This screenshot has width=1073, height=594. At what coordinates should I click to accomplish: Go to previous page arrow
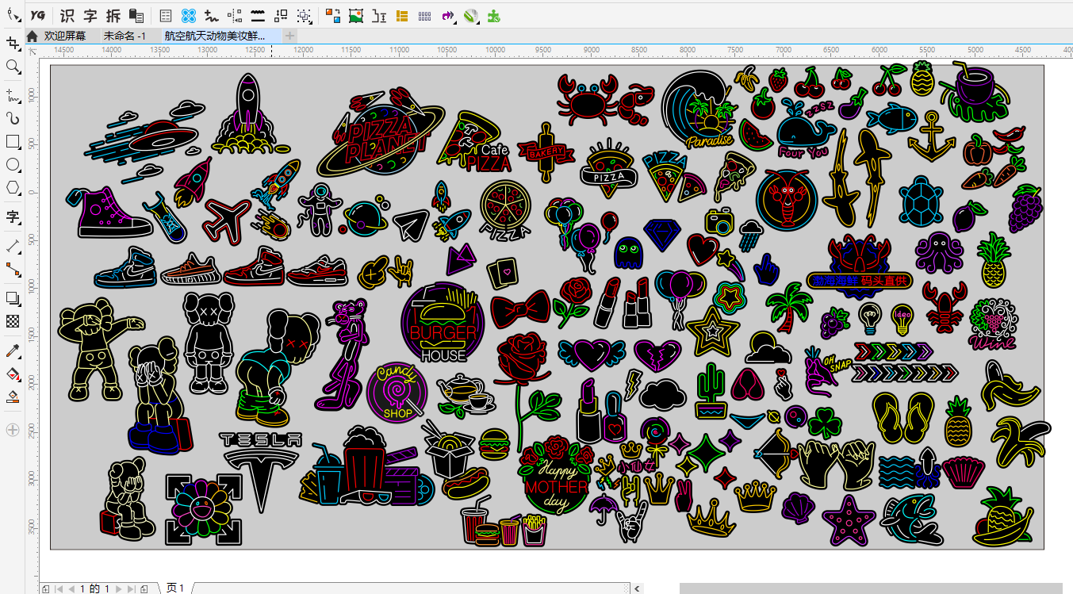pyautogui.click(x=71, y=588)
